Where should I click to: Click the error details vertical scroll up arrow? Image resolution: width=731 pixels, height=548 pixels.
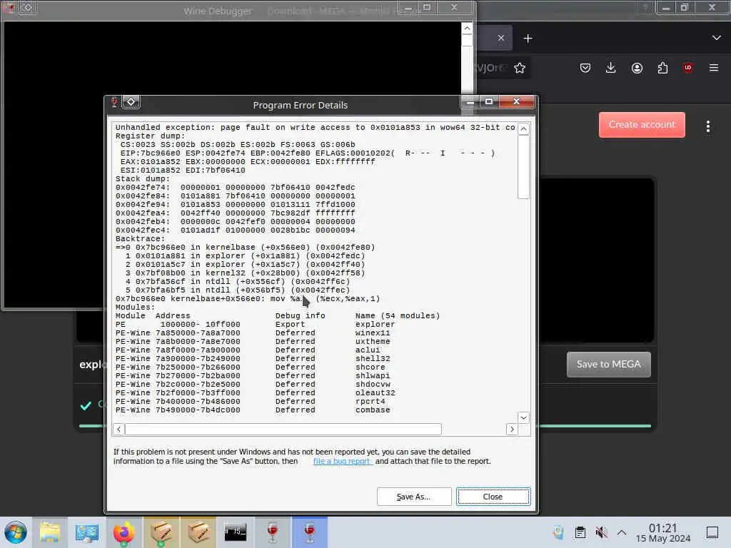pos(523,129)
